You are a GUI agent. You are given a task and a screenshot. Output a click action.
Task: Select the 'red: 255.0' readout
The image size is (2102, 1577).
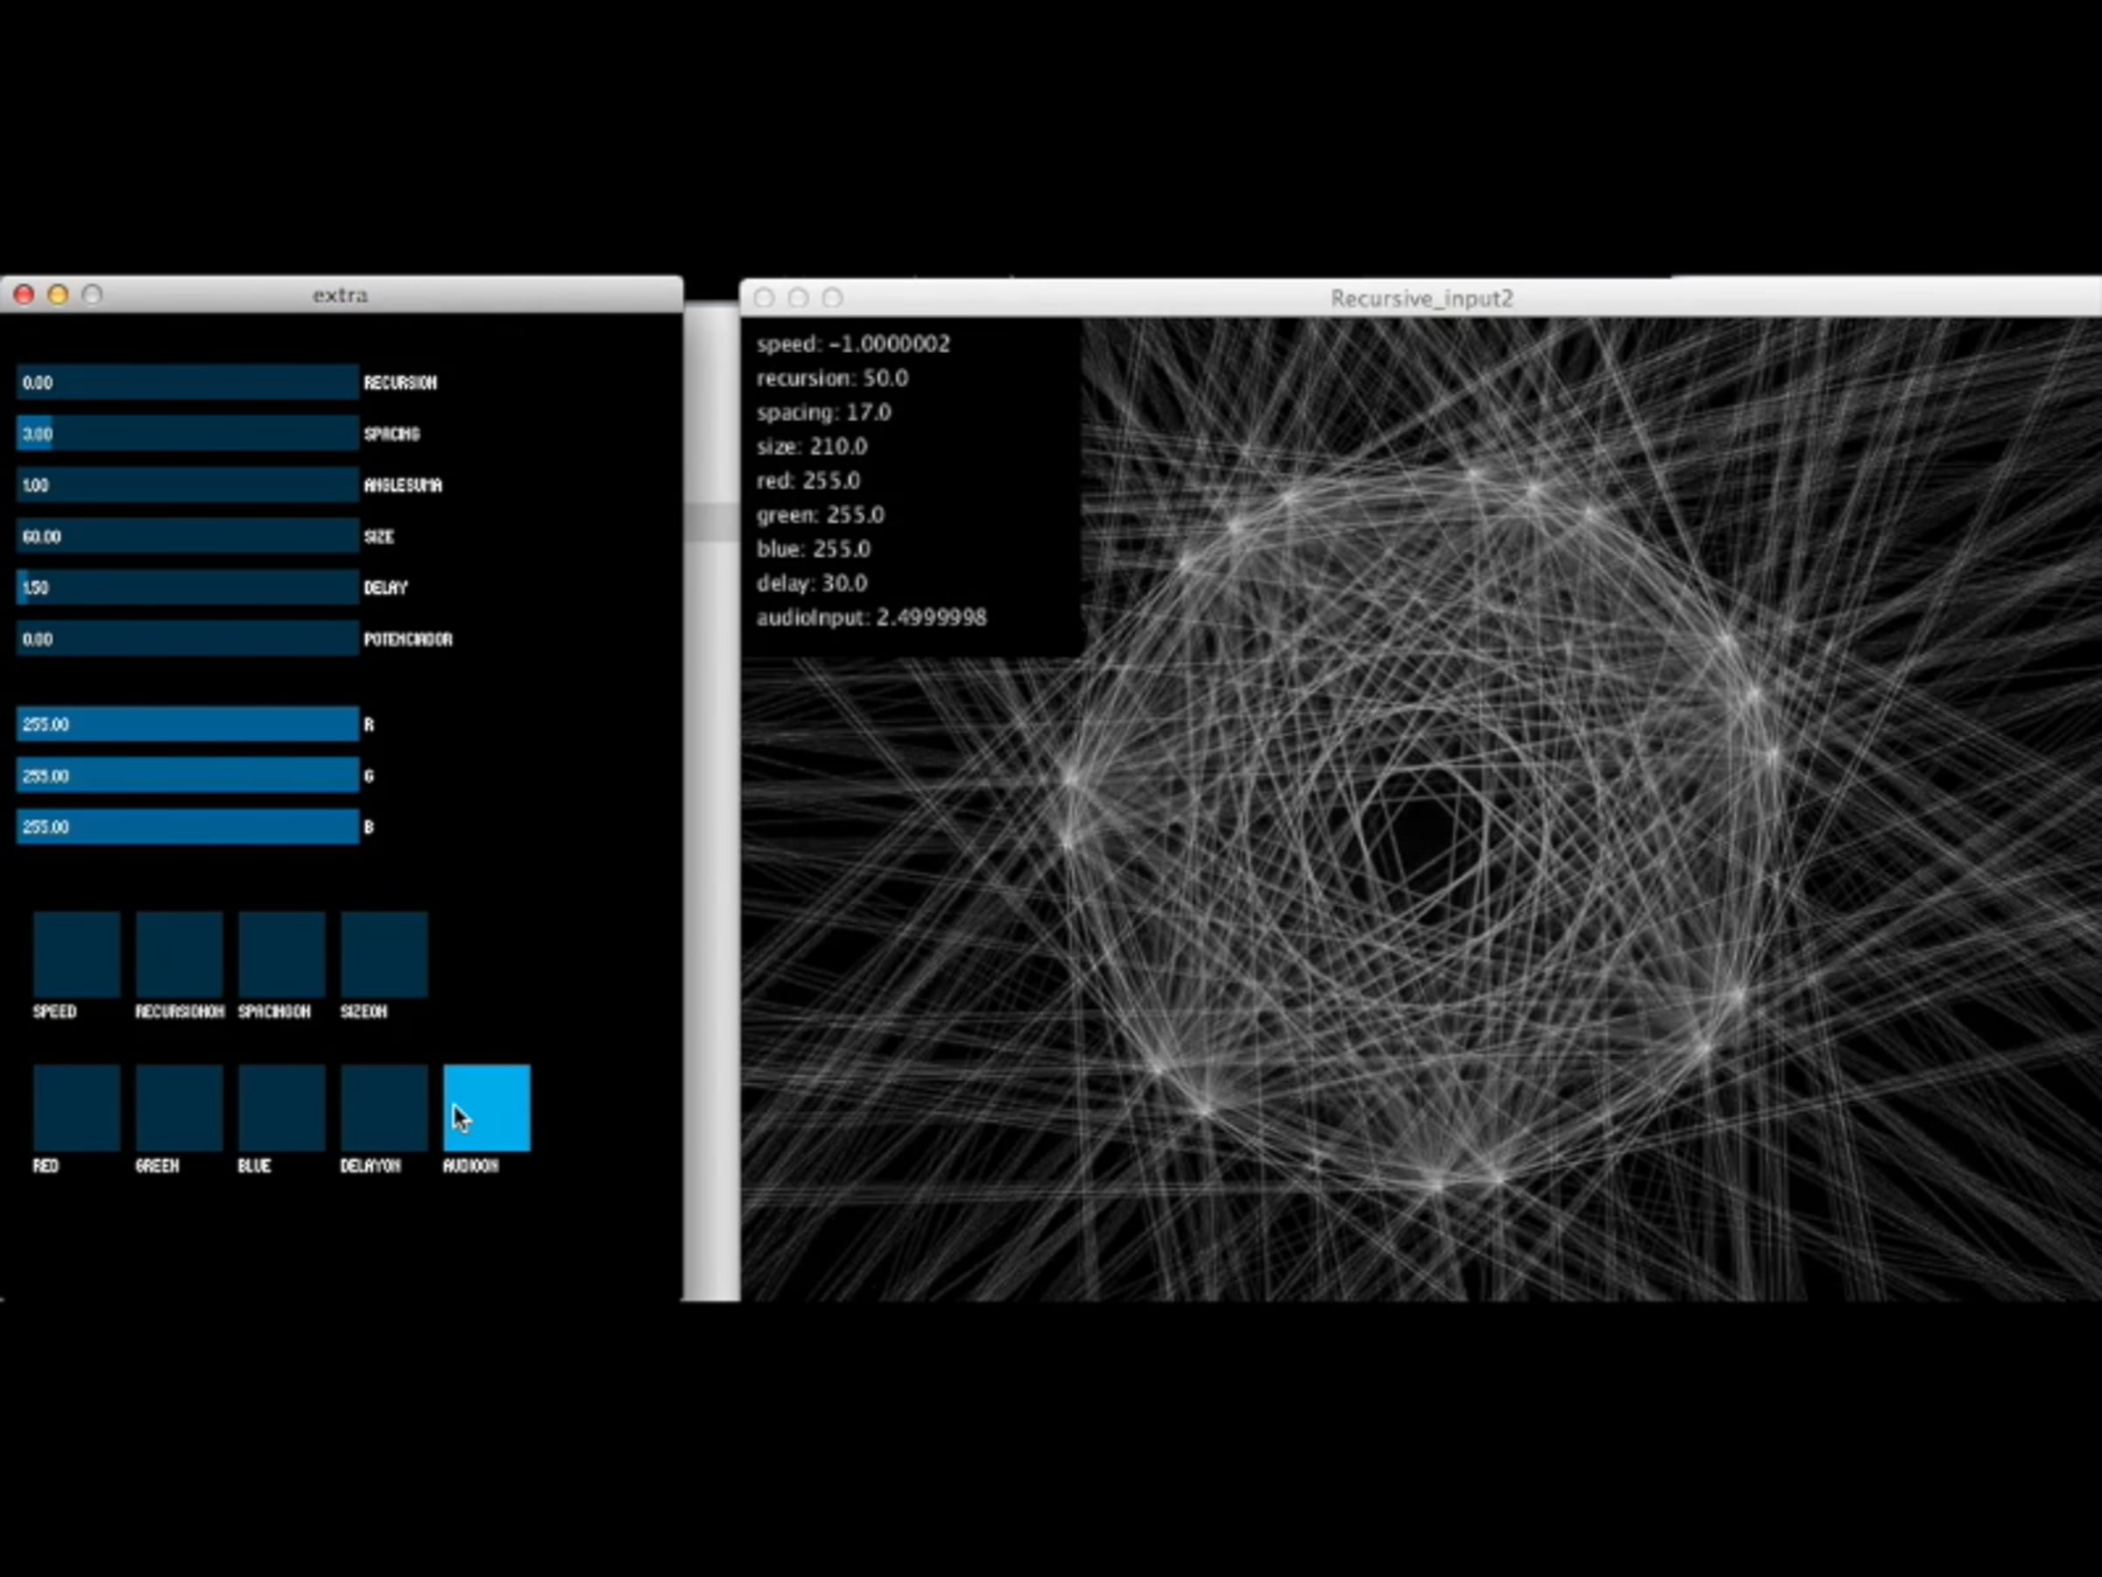coord(808,481)
